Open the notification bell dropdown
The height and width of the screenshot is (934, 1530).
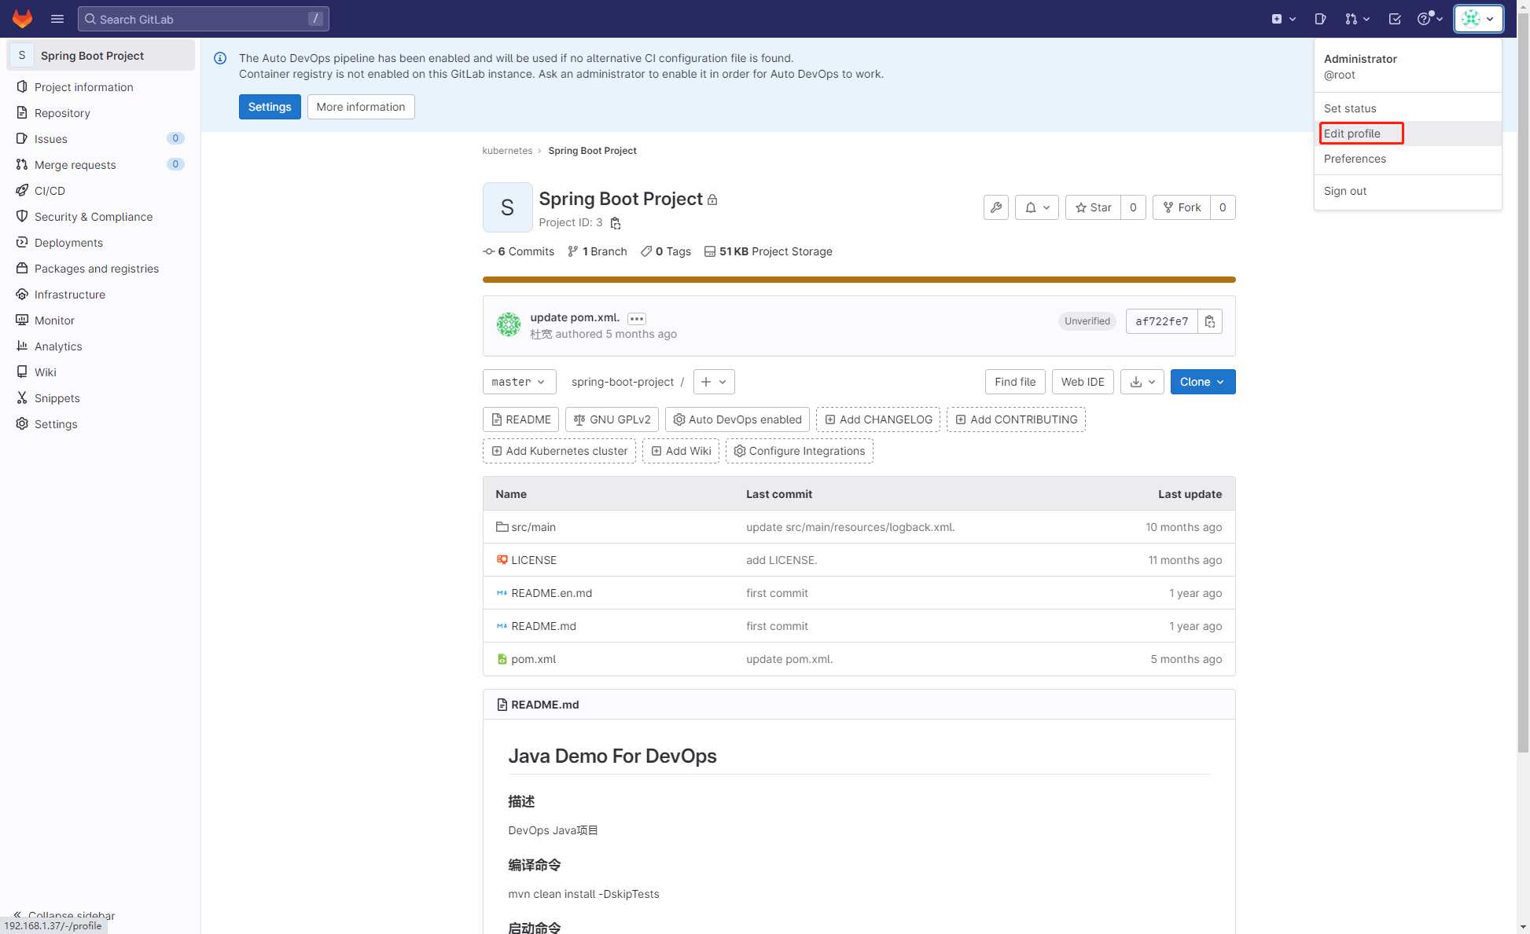(1037, 207)
